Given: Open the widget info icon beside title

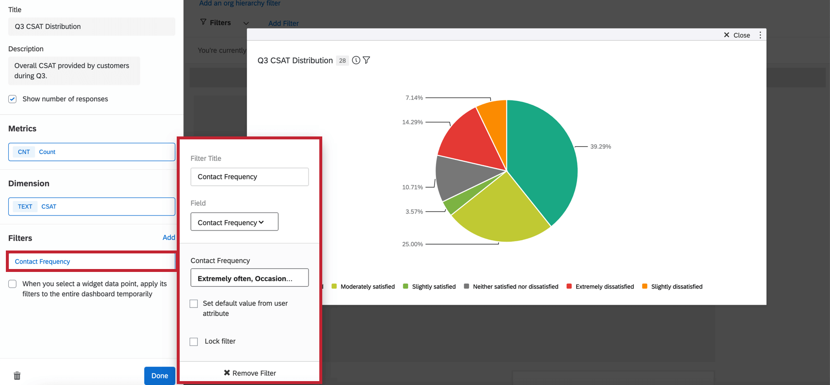Looking at the screenshot, I should click(356, 60).
